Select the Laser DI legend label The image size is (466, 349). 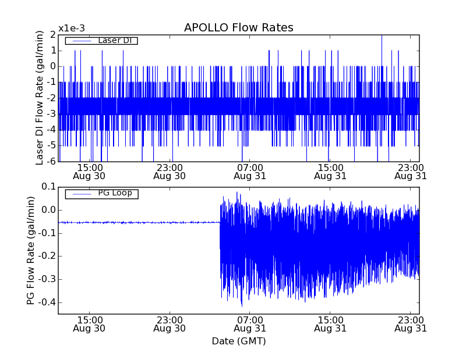pos(114,40)
